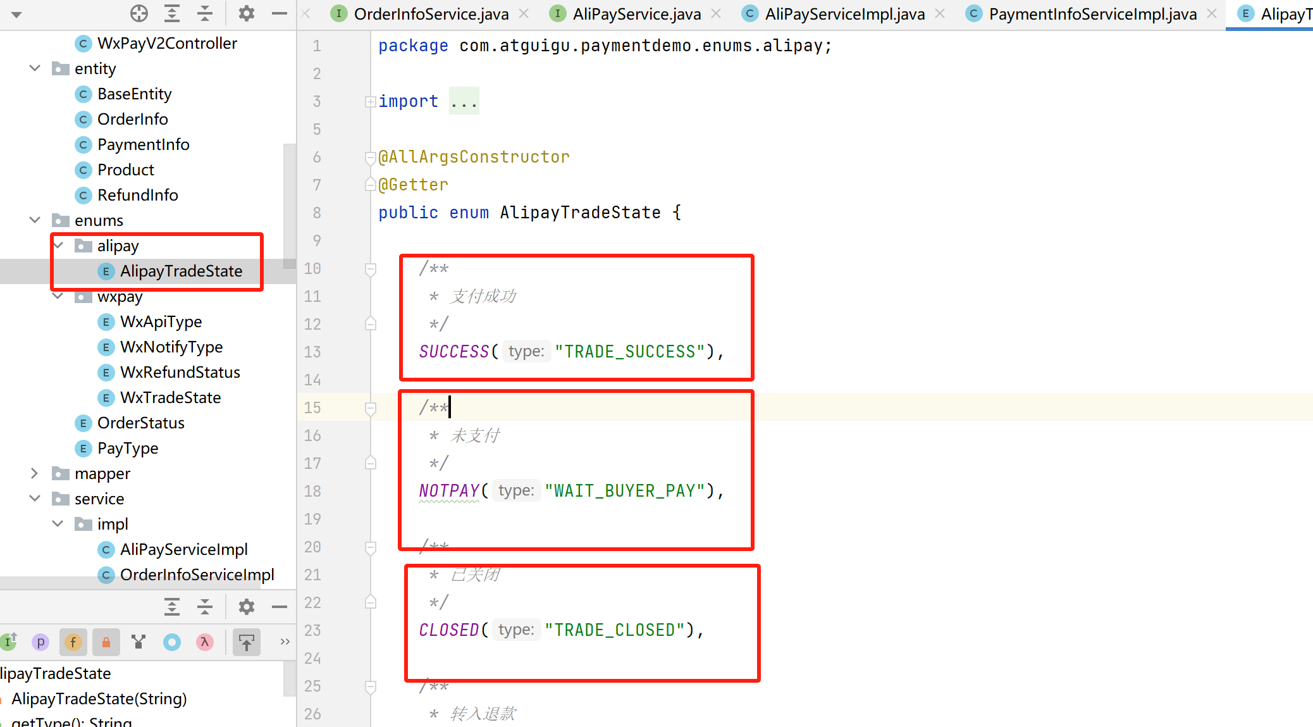Toggle Show Lambdas filter icon
Screen dimensions: 1313x727
204,642
